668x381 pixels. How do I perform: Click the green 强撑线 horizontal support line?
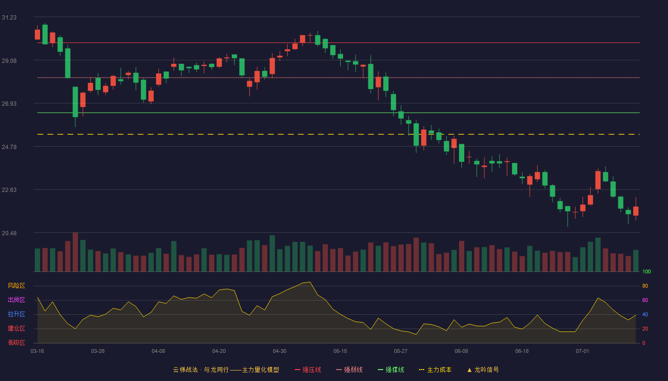338,113
